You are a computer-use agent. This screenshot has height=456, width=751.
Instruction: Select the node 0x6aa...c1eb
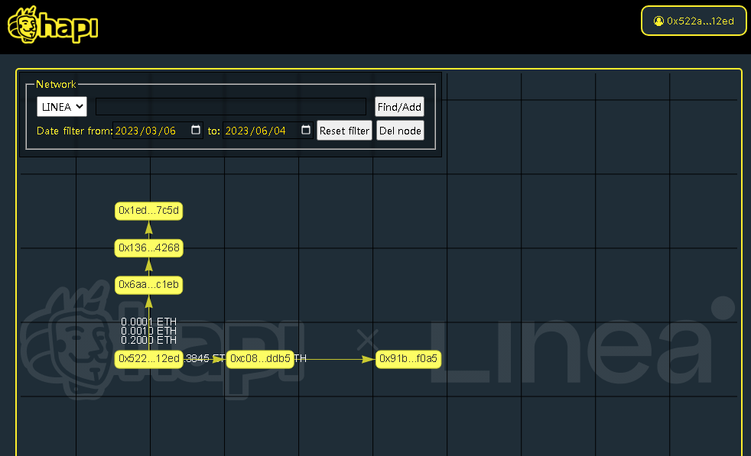(148, 285)
